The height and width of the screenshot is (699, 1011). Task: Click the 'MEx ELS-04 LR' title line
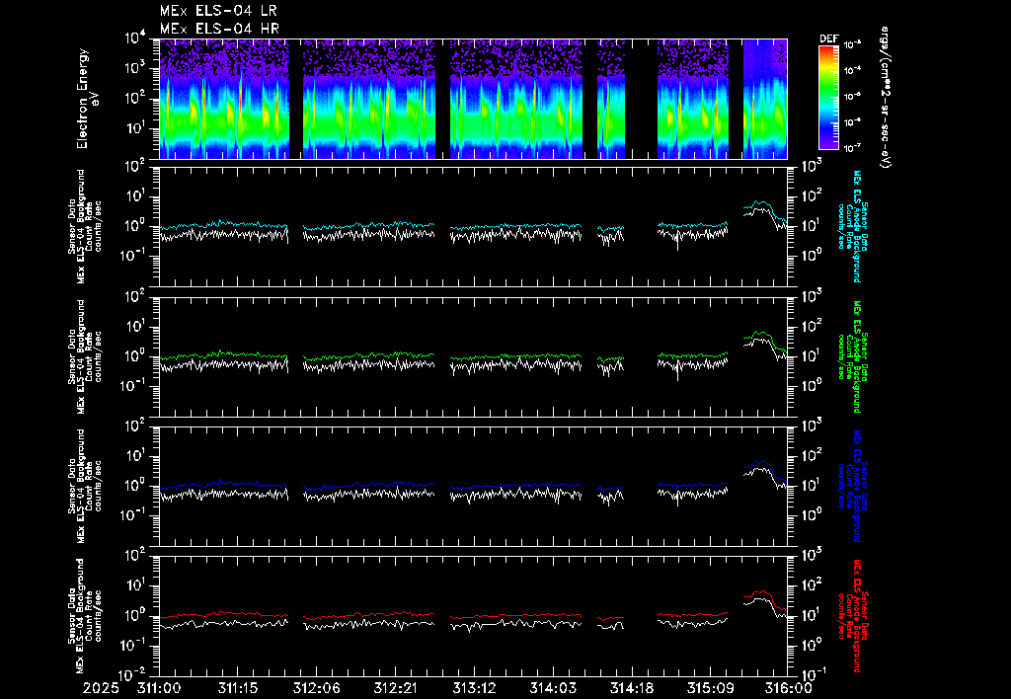click(218, 11)
